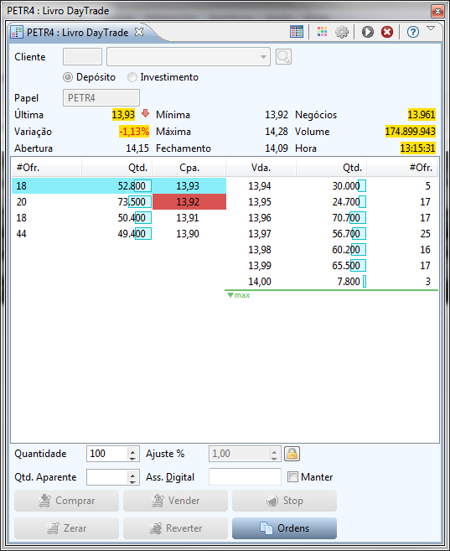Click the Stop button
450x551 pixels.
tap(284, 501)
